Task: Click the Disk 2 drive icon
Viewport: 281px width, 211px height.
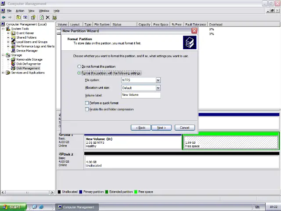Action: (x=61, y=154)
